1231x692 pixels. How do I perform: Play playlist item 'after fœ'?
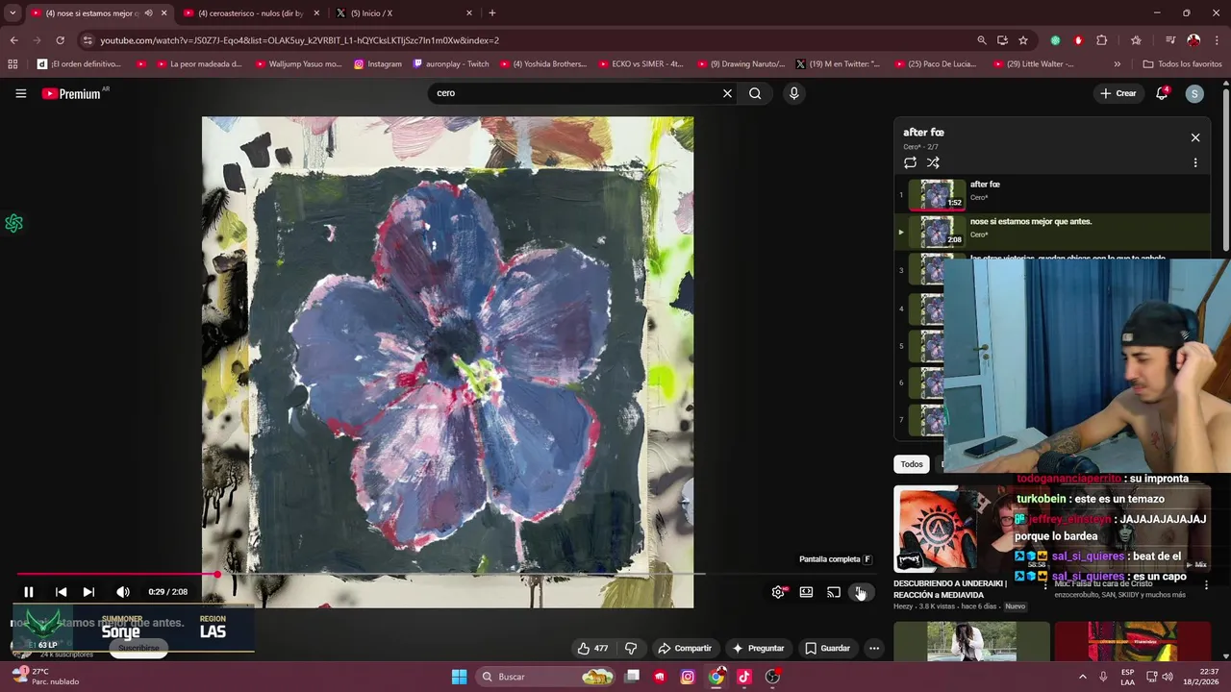(x=1052, y=195)
